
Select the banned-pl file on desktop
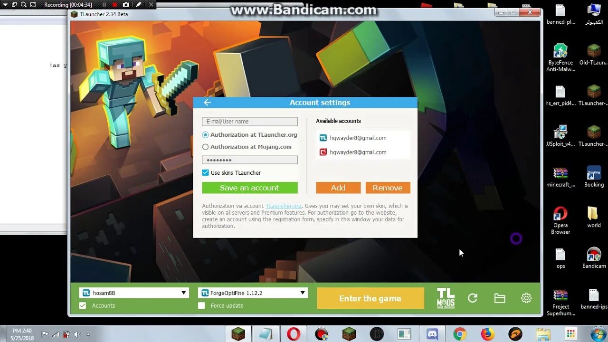coord(560,14)
